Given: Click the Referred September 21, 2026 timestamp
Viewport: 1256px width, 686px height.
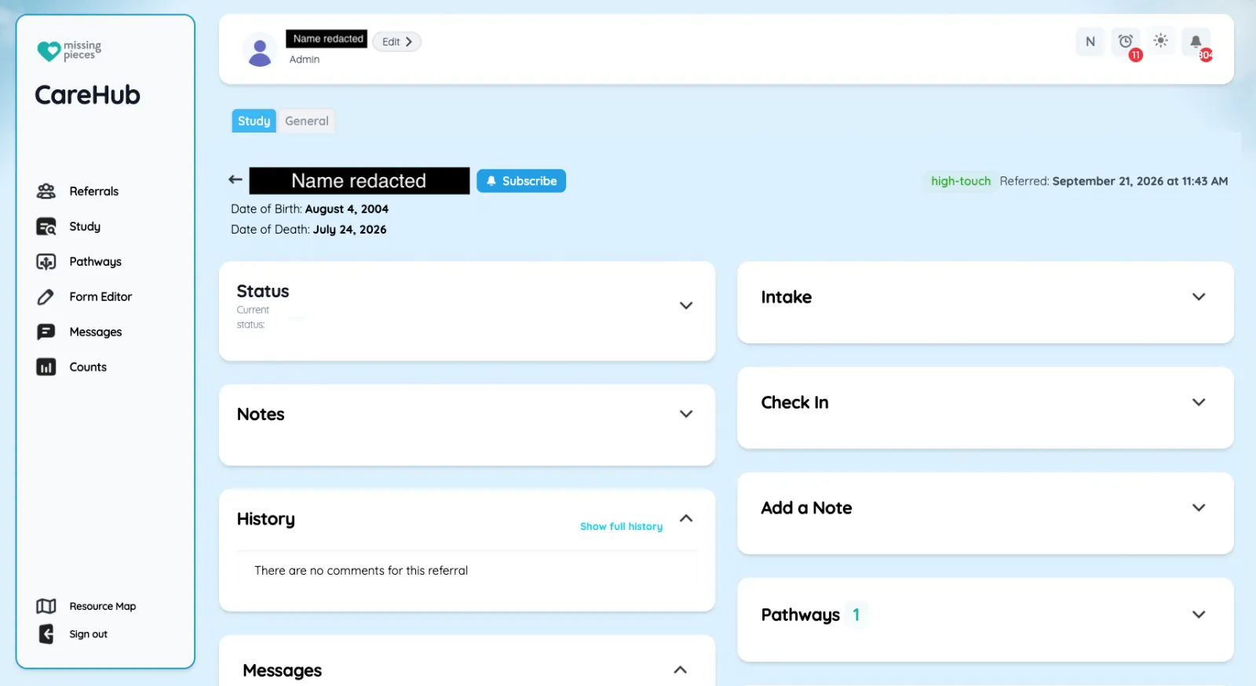Looking at the screenshot, I should [x=1113, y=181].
